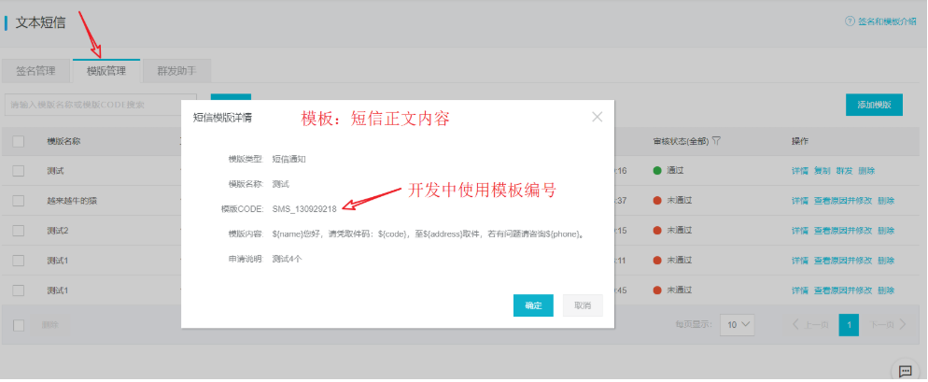Click 确定 in the template detail dialog
Screen dimensions: 928x382
(x=533, y=305)
